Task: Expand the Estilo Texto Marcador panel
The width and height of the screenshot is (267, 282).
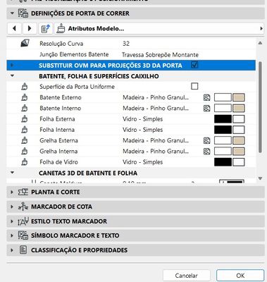Action: pyautogui.click(x=12, y=221)
